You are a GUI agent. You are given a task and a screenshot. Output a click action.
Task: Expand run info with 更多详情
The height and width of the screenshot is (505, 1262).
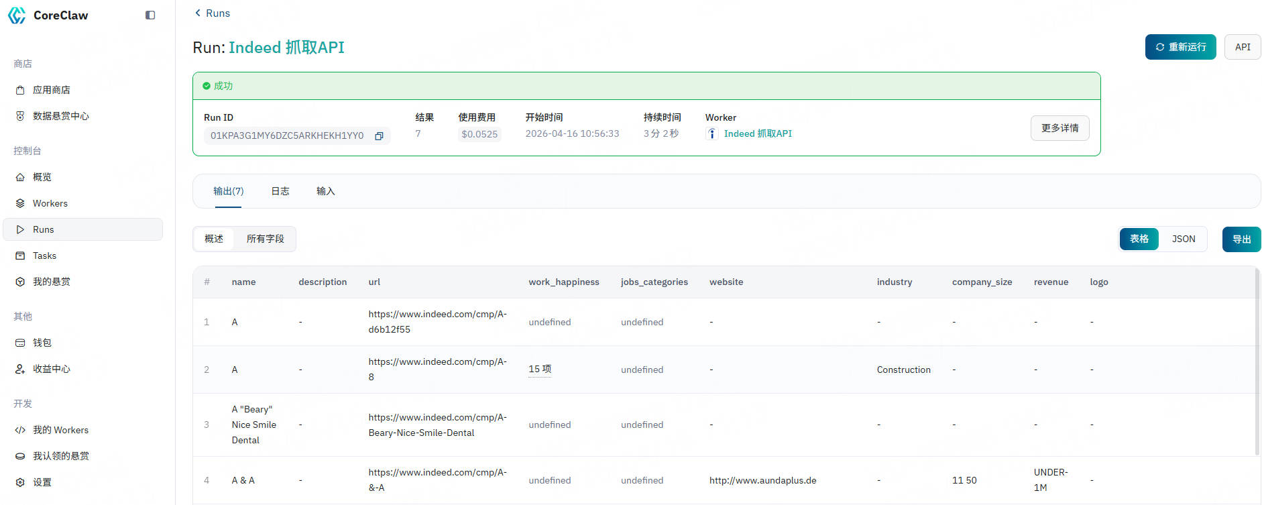tap(1059, 128)
